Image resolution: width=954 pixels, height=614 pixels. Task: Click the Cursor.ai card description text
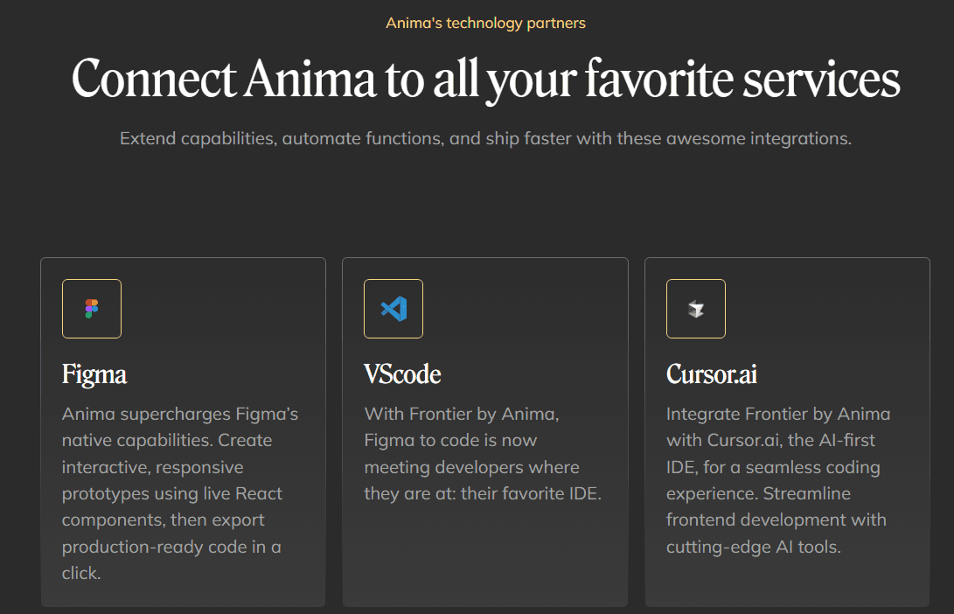778,480
